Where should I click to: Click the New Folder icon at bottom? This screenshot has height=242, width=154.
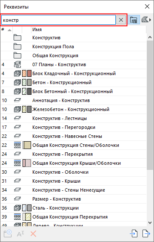click(x=8, y=233)
